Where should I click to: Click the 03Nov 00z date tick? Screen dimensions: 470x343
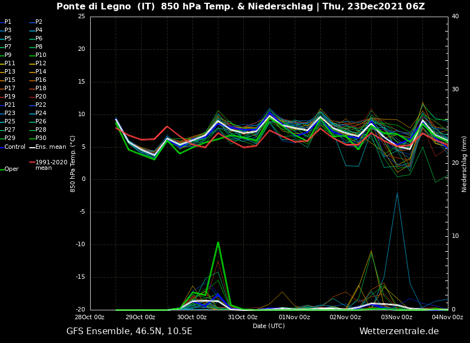[396, 317]
